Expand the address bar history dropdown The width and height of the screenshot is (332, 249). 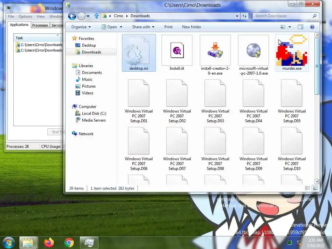237,16
